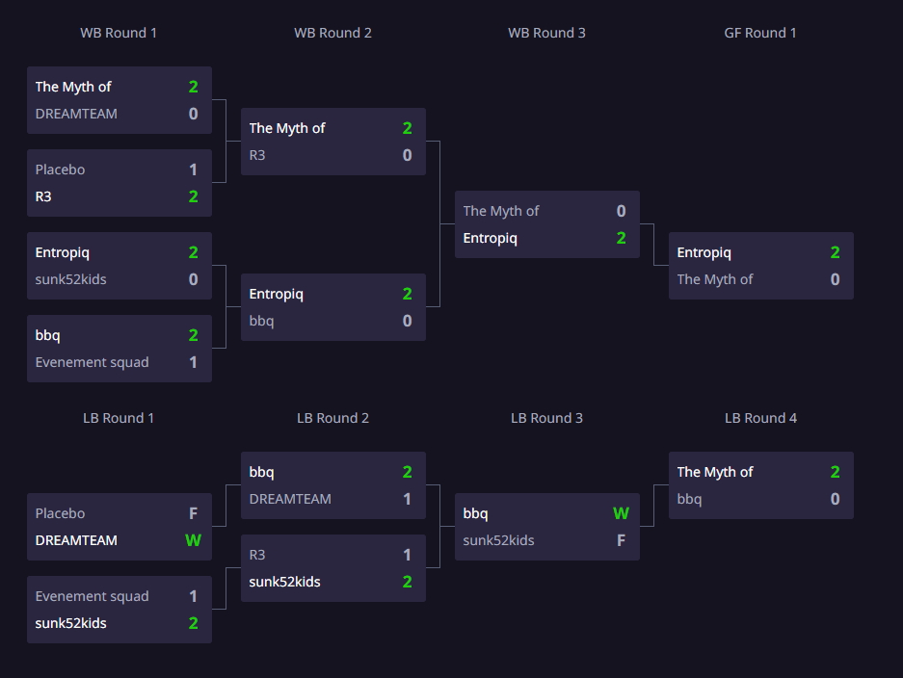Open the LB Round 3 bbq vs sunk52kids match
The width and height of the screenshot is (903, 678).
pos(546,527)
